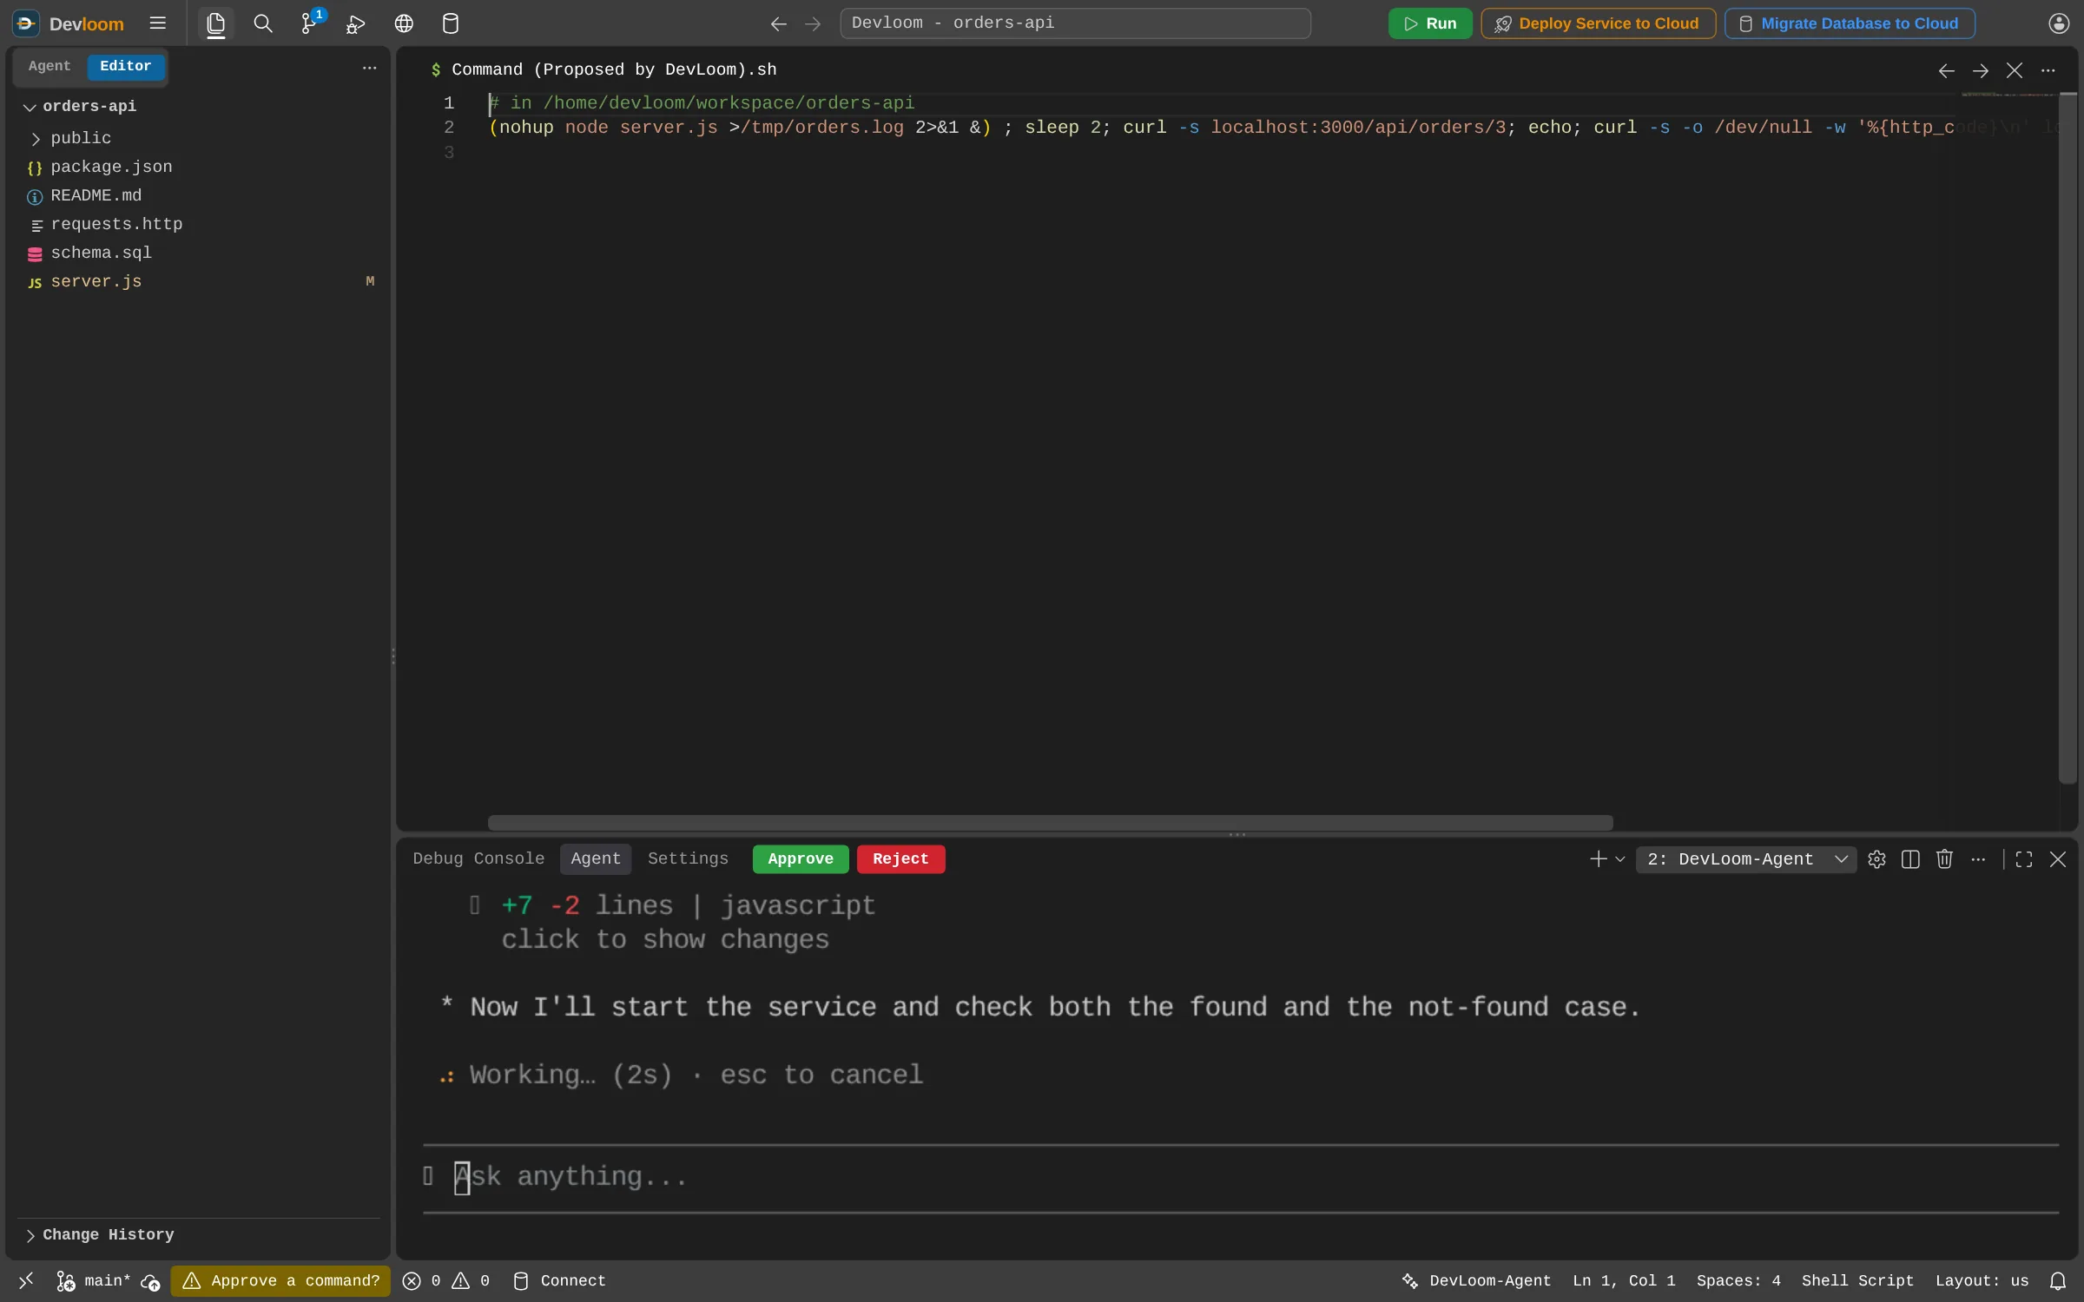Navigate forward using top bar arrow
2084x1302 pixels.
coord(813,24)
